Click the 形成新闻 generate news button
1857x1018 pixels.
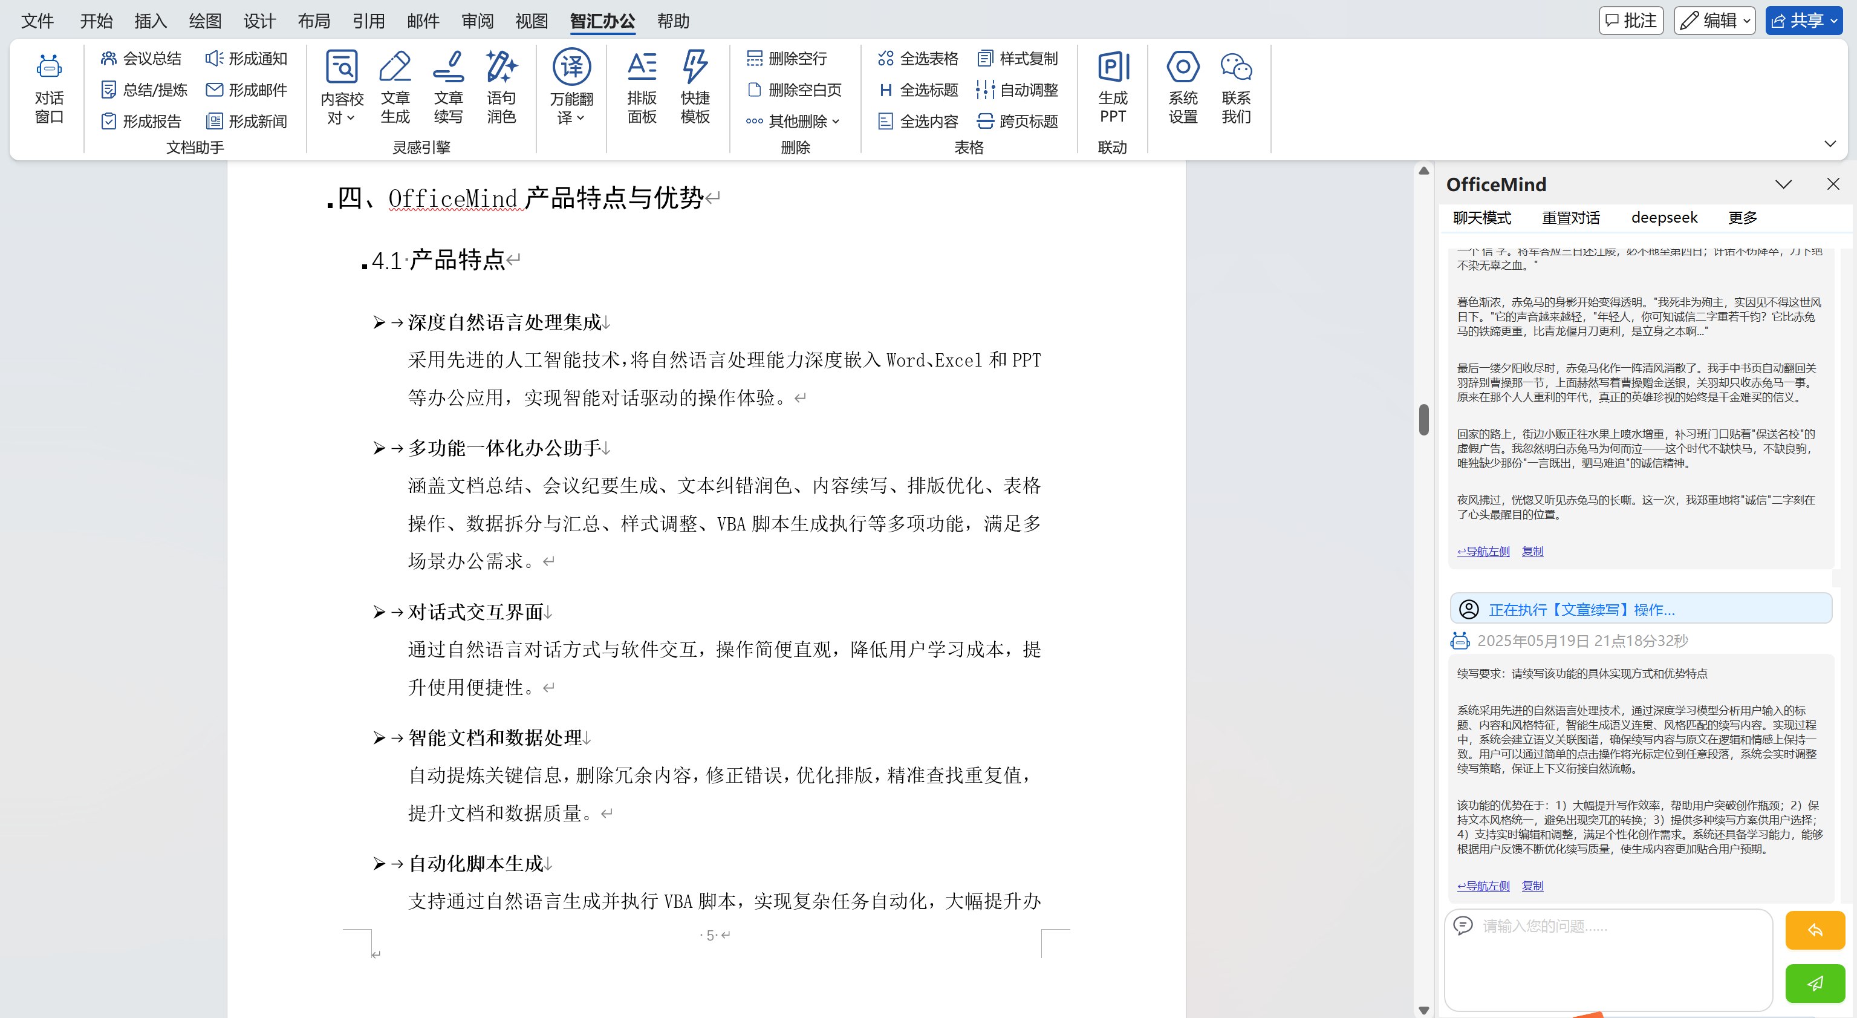point(247,121)
